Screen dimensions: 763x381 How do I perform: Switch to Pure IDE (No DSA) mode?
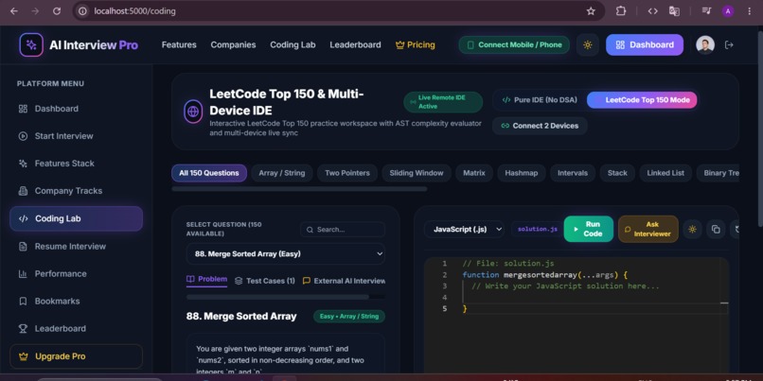[x=540, y=100]
